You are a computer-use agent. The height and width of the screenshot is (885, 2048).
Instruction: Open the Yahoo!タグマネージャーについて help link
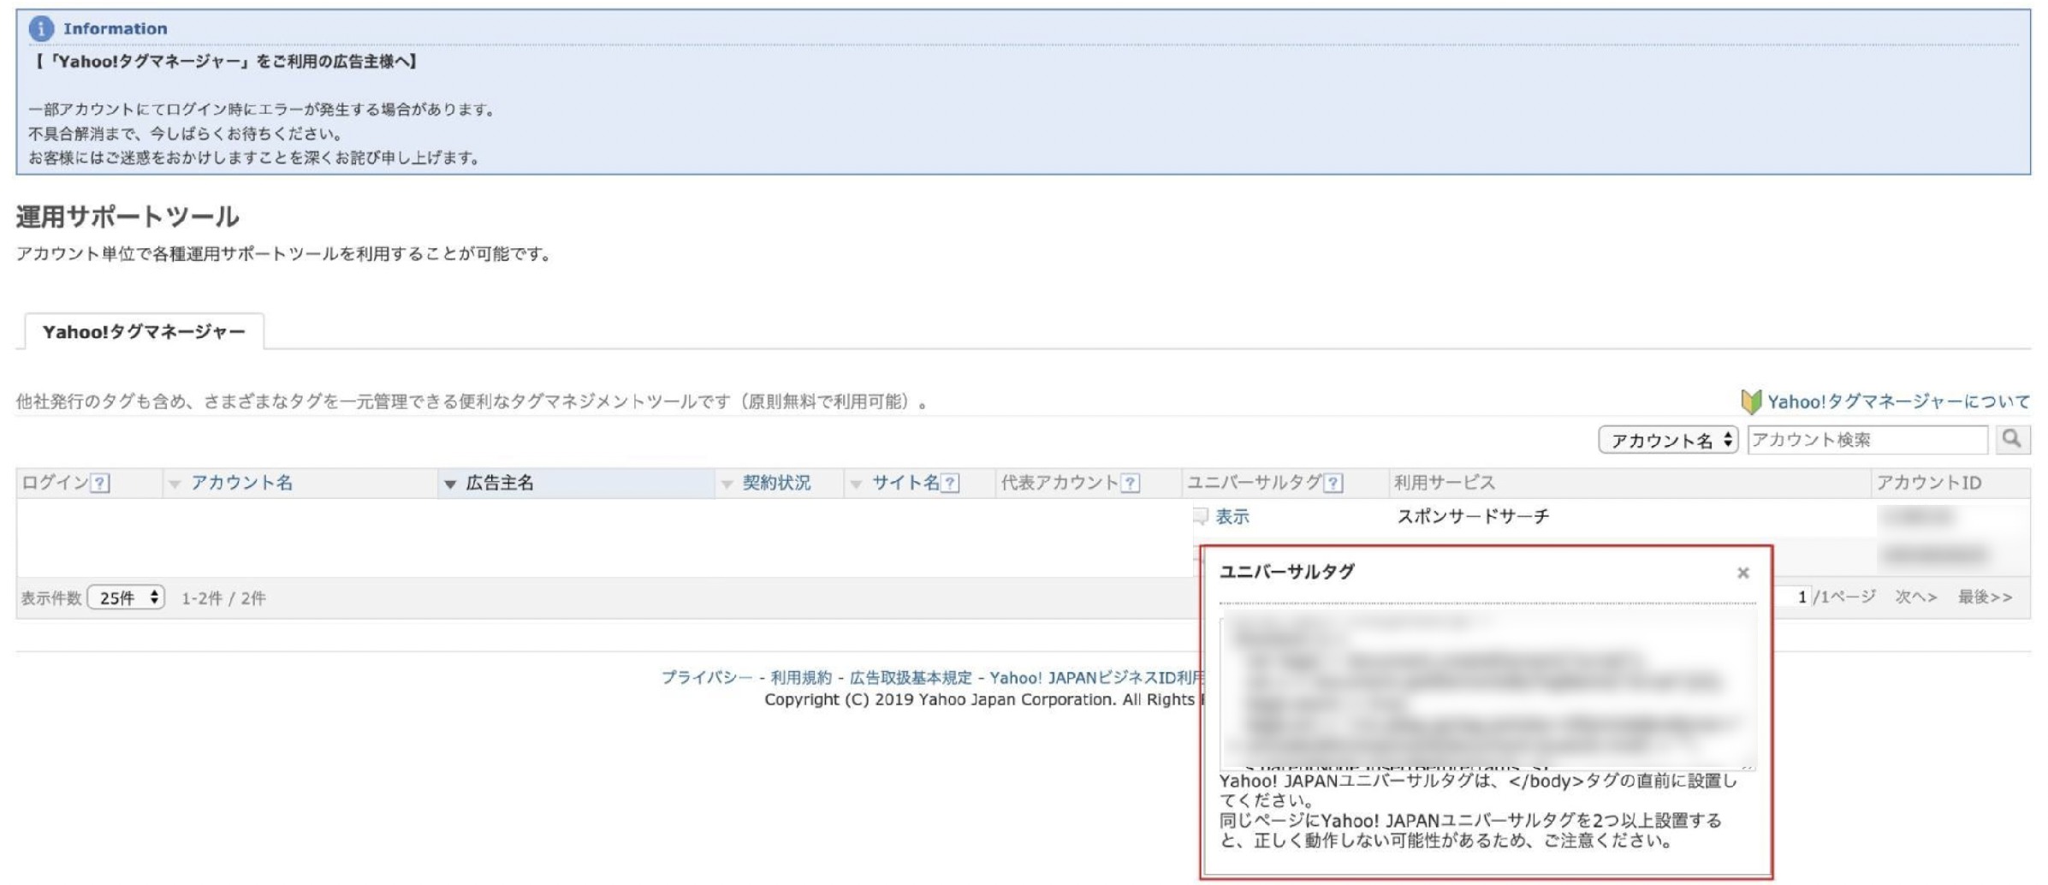point(1898,401)
